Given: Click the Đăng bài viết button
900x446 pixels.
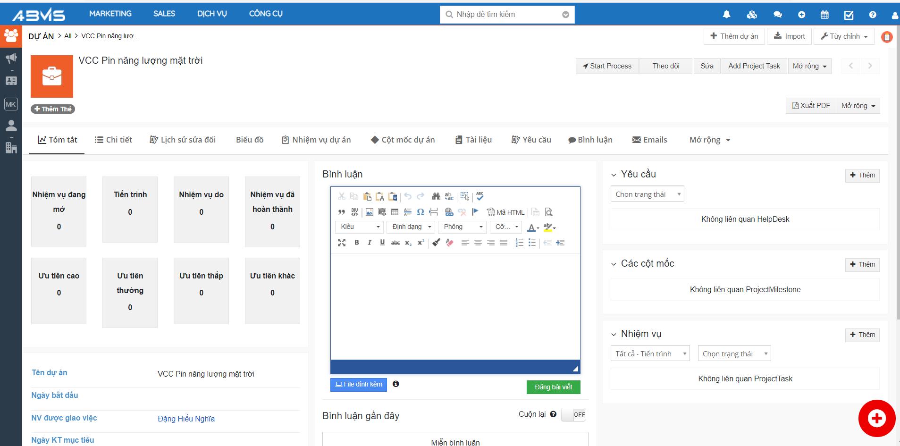Looking at the screenshot, I should click(x=553, y=387).
